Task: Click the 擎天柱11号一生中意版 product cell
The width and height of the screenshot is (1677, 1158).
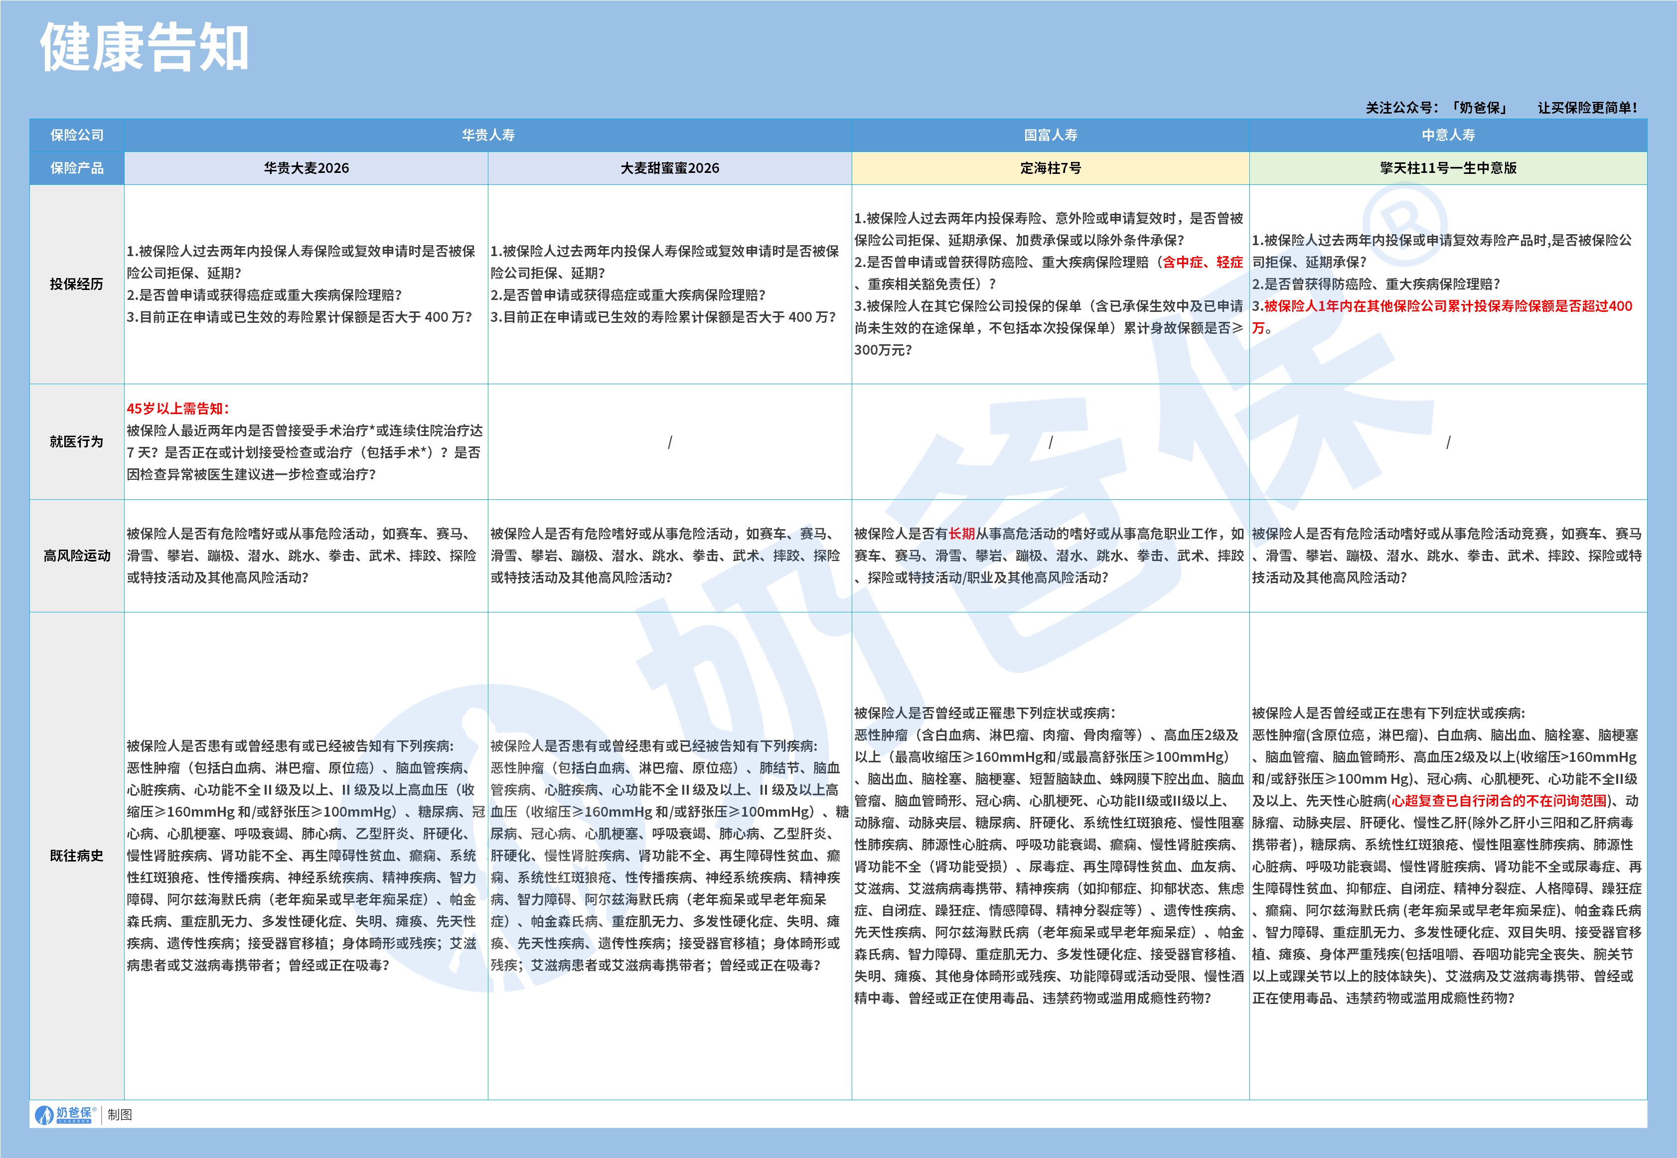Action: pos(1448,168)
